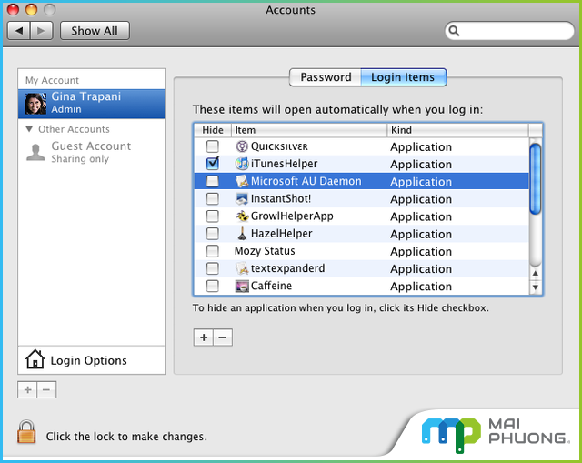Viewport: 582px width, 463px height.
Task: Click the Kind column header
Action: [458, 130]
